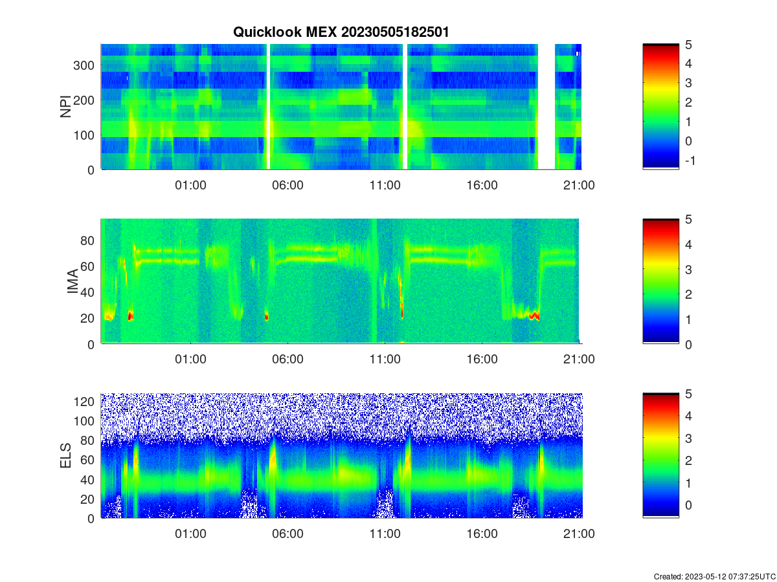Pick the ELS panel colorbar
The height and width of the screenshot is (582, 777).
click(x=661, y=456)
